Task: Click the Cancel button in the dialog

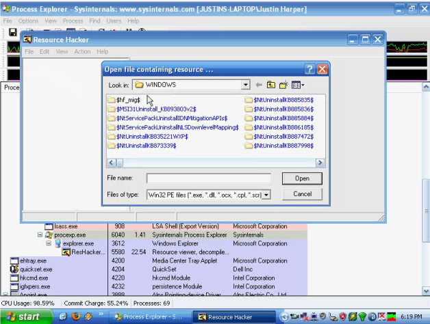Action: pyautogui.click(x=302, y=194)
